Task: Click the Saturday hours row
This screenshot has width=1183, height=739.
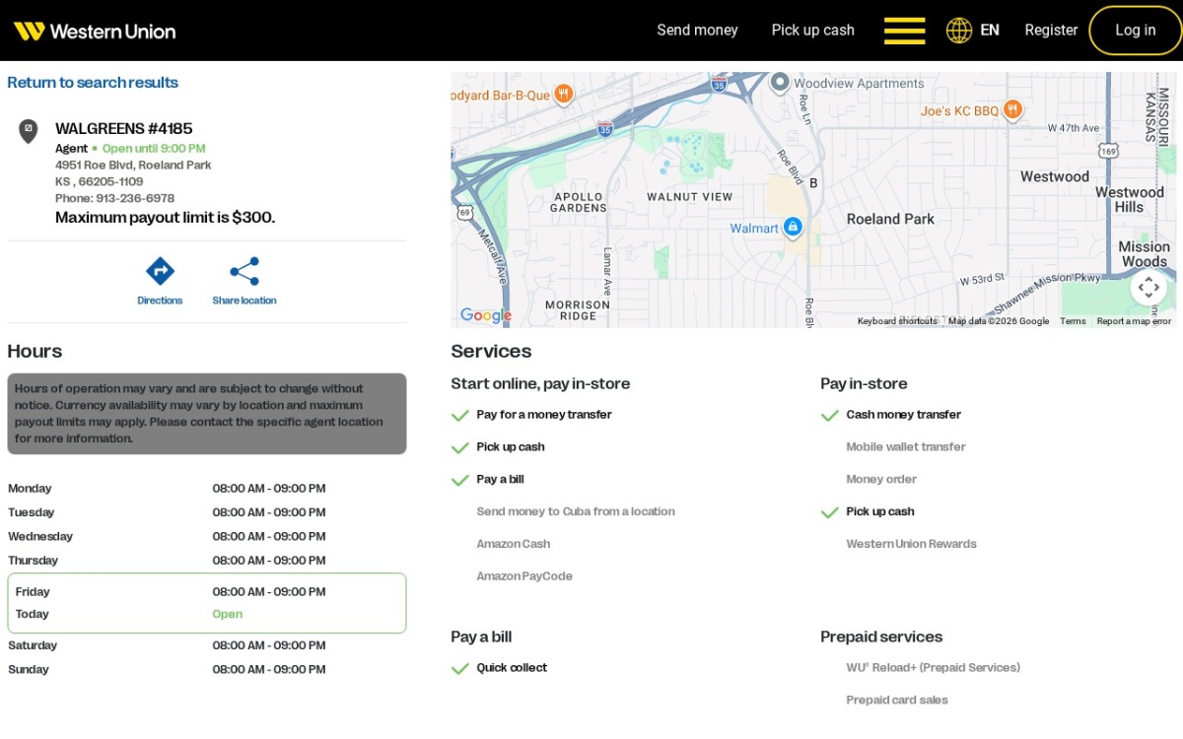Action: pos(206,645)
